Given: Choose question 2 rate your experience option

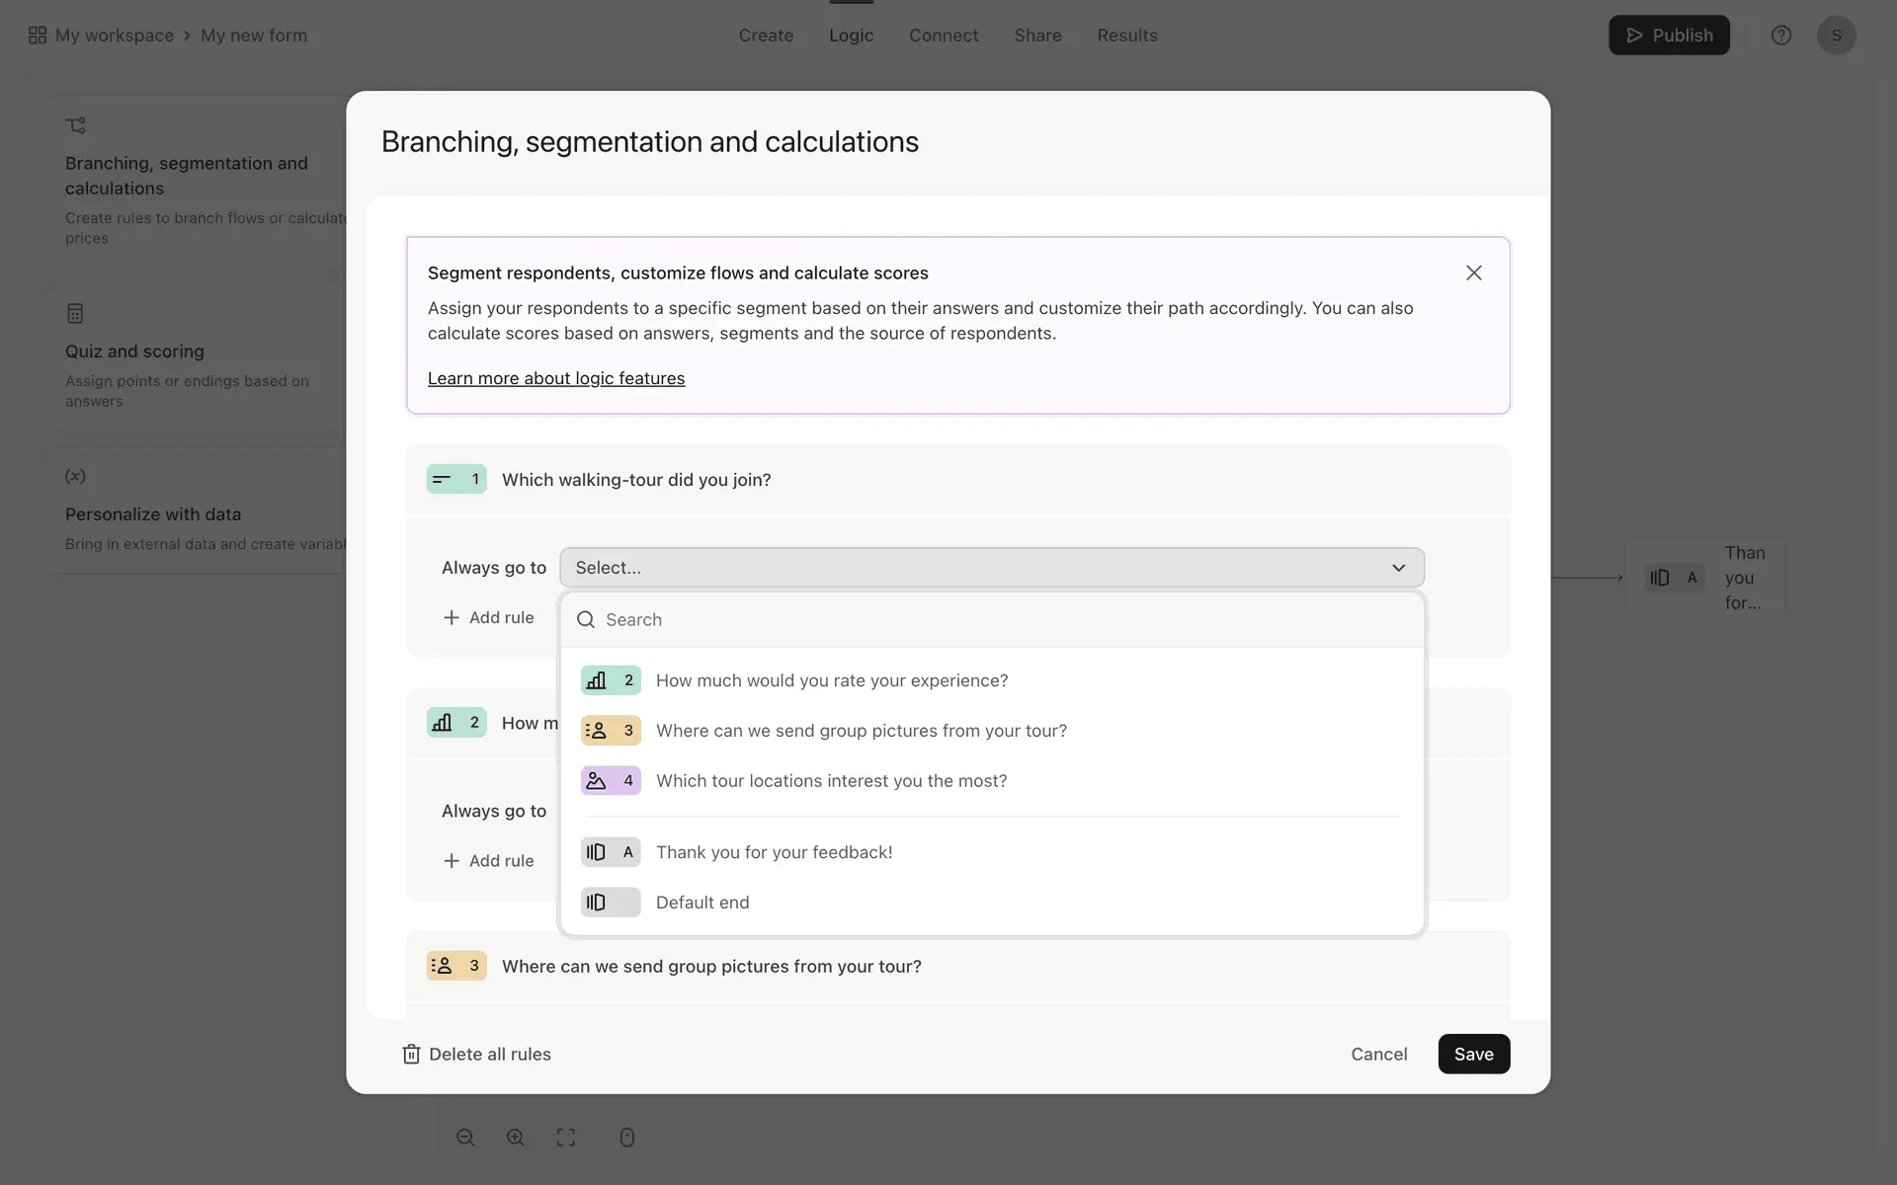Looking at the screenshot, I should pyautogui.click(x=831, y=680).
